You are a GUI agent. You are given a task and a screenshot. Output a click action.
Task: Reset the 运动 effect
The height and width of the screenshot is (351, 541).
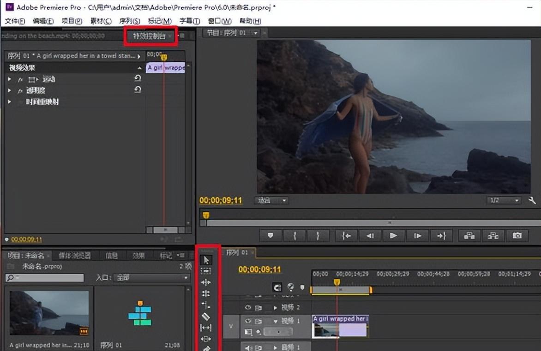pos(138,78)
